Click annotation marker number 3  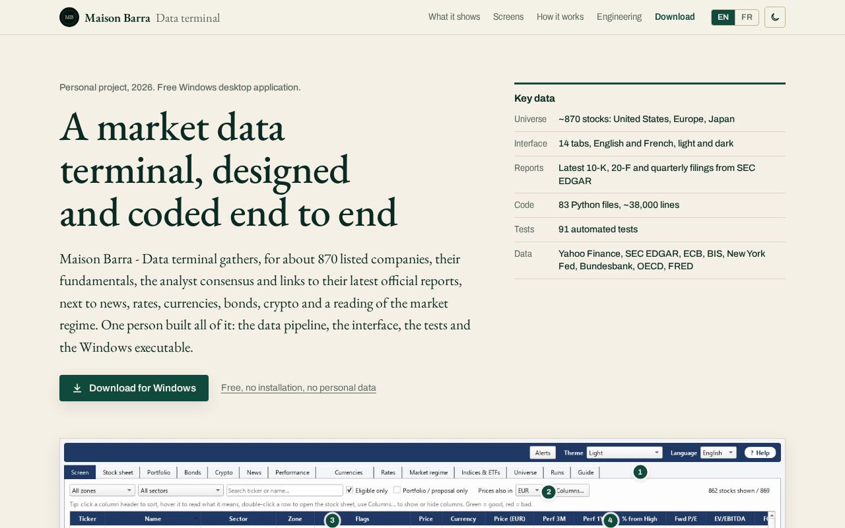332,520
